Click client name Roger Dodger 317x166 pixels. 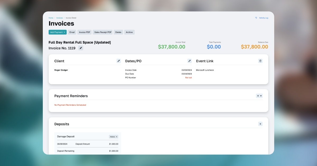tap(61, 70)
